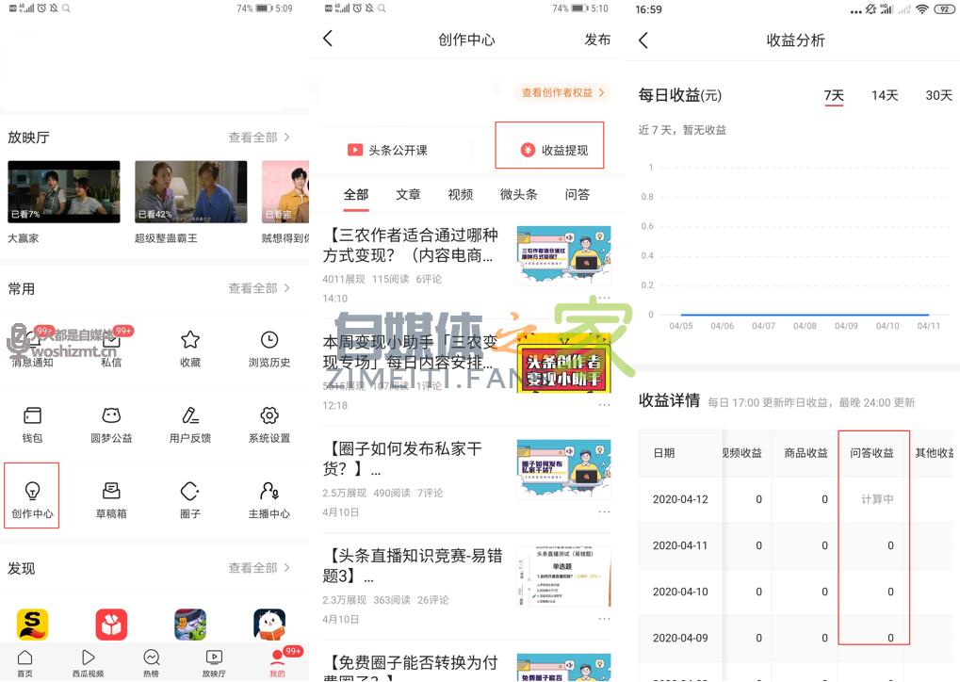Open the Creation Center (创作中心) icon

[31, 495]
